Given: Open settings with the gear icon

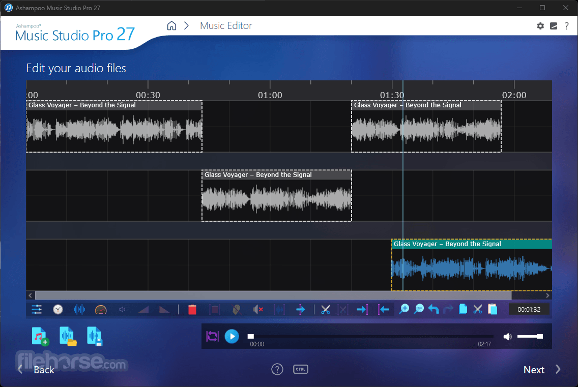Looking at the screenshot, I should (540, 26).
